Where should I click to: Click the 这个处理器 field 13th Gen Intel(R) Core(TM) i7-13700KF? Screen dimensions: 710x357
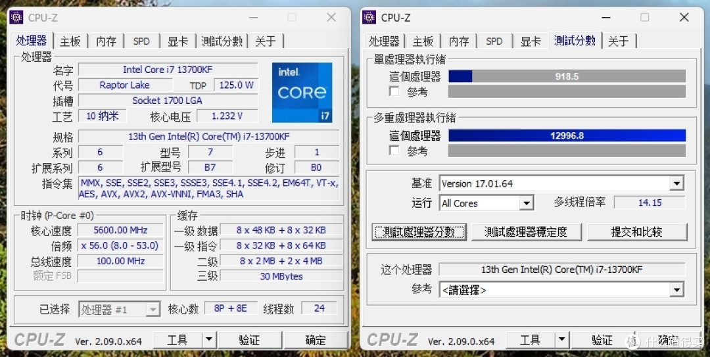562,270
